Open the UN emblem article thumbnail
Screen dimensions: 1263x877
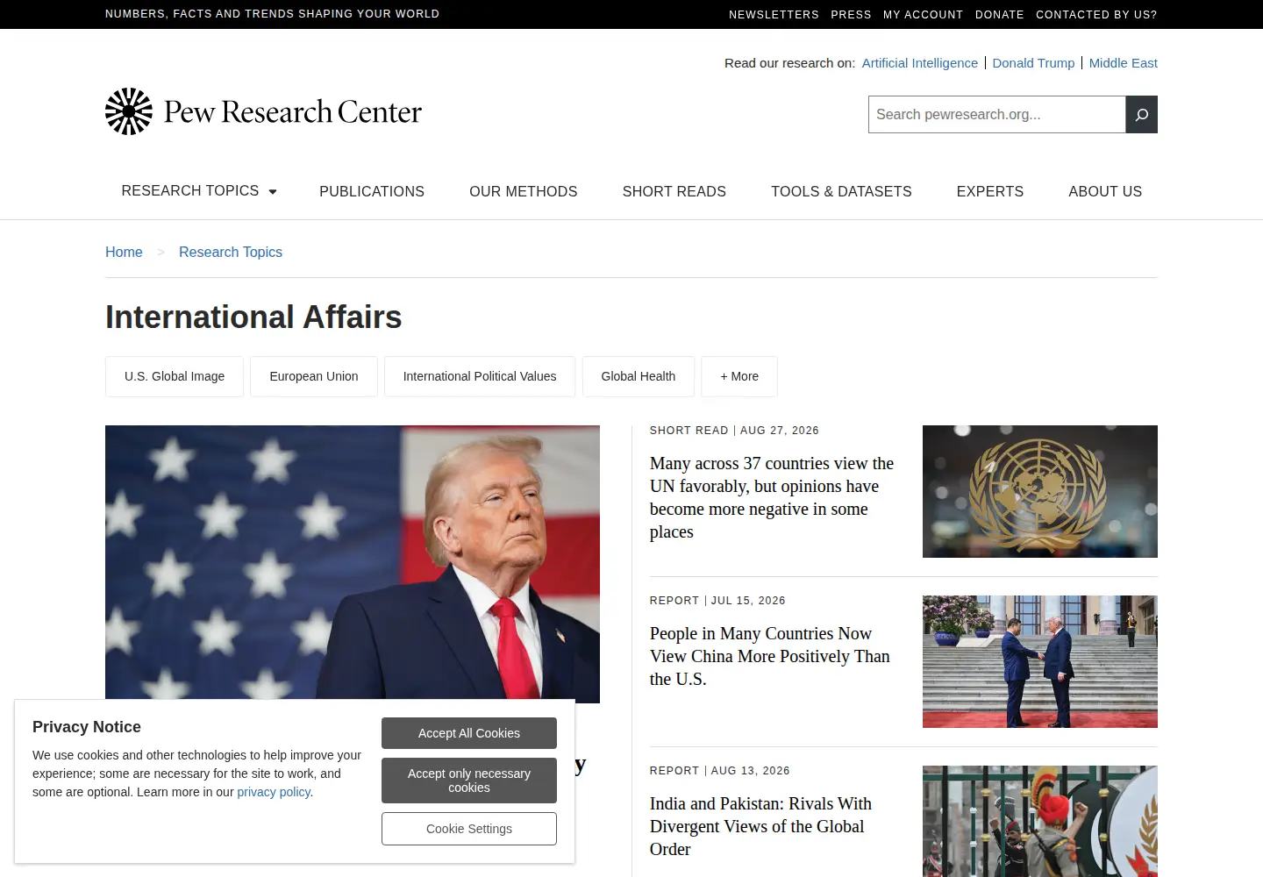[1040, 491]
